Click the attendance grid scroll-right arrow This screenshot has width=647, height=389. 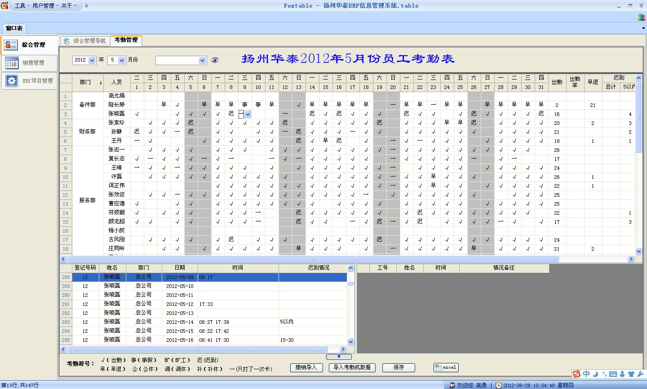coord(631,259)
